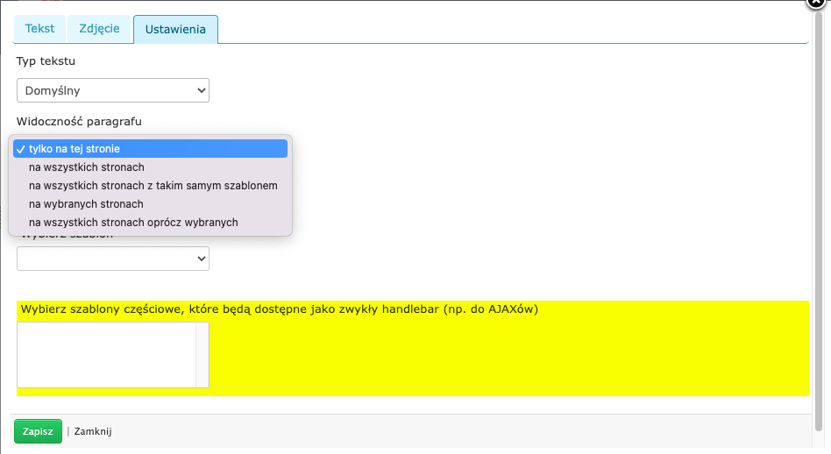Viewport: 831px width, 454px height.
Task: Expand the empty szablon dropdown
Action: (x=112, y=259)
